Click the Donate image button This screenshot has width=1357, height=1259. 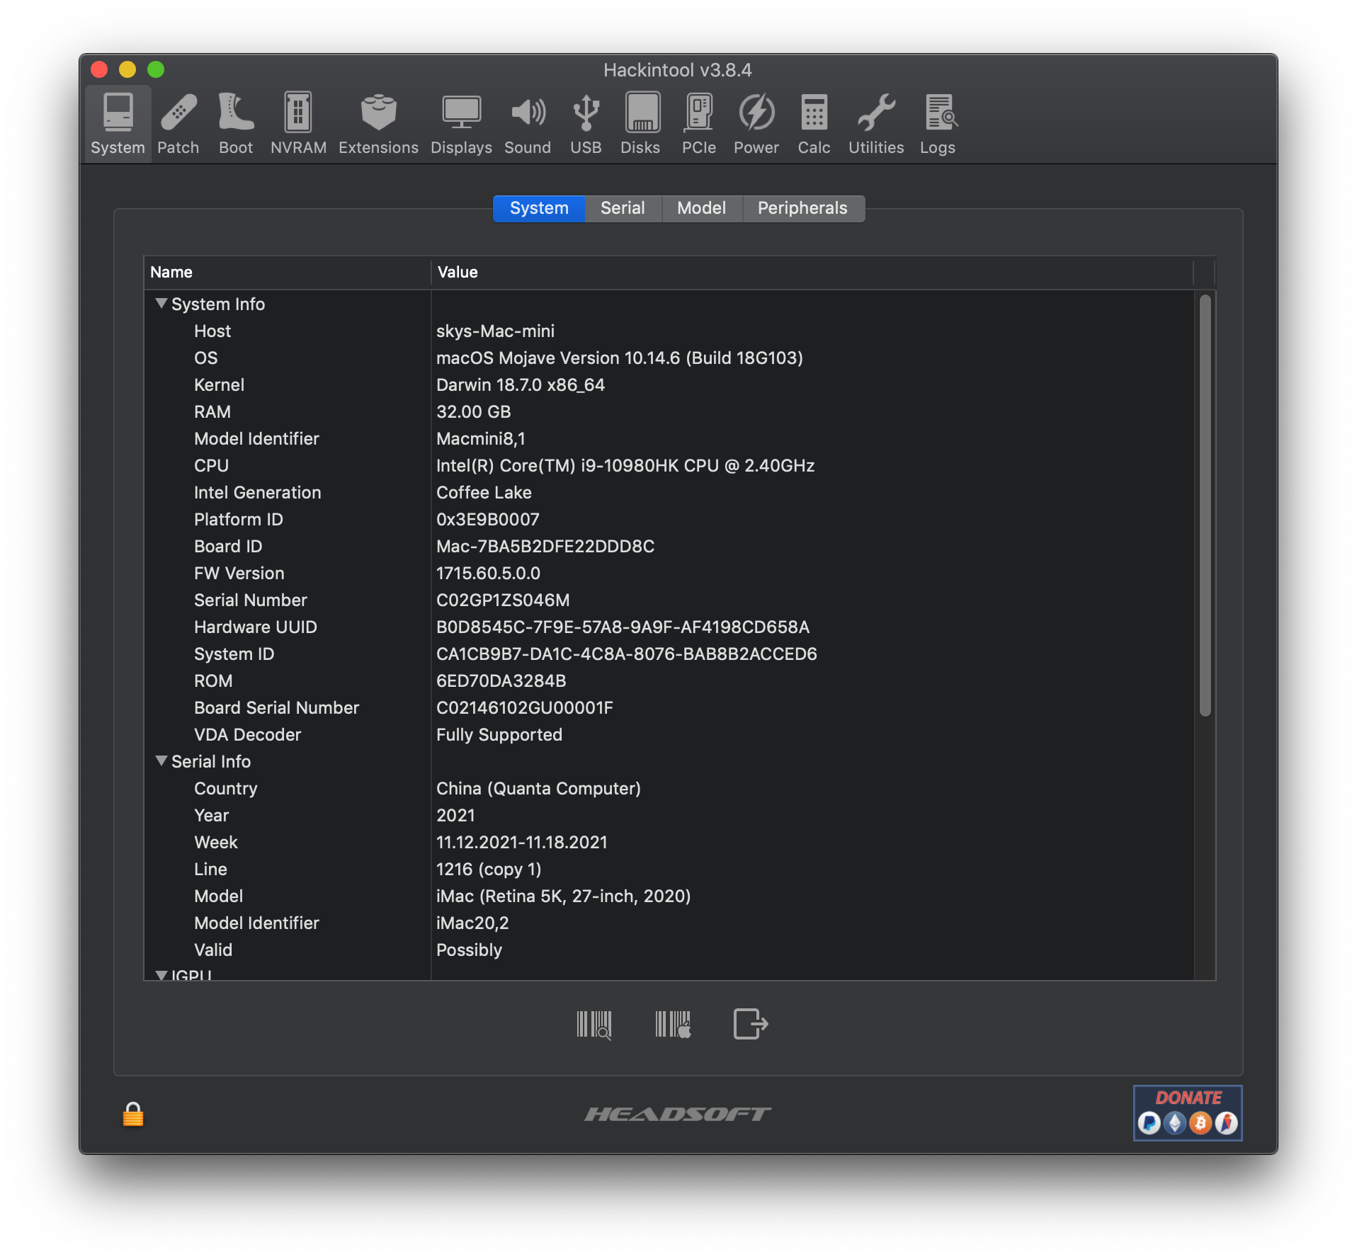(x=1188, y=1112)
